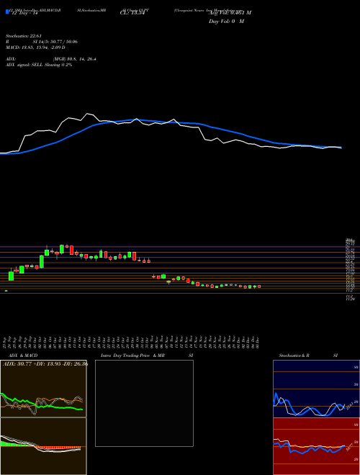Viewport: 360px width, 475px height.
Task: Open the empty Intra Day Trading panel
Action: coord(144,403)
